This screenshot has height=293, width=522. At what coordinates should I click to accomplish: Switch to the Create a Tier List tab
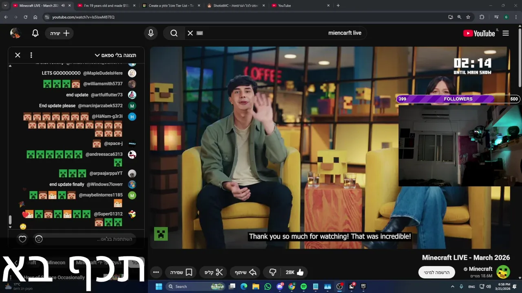(171, 6)
